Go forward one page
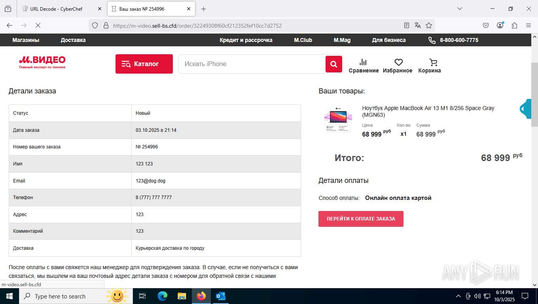538x304 pixels. (24, 25)
